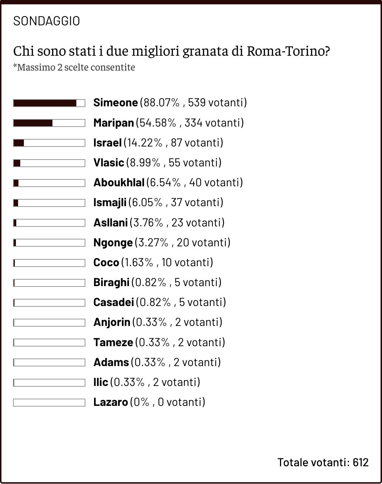Image resolution: width=382 pixels, height=484 pixels.
Task: Click the Asllani poll entry
Action: (x=159, y=222)
